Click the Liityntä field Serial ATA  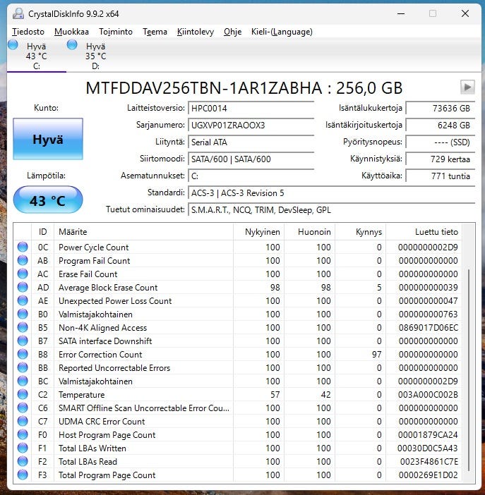251,142
